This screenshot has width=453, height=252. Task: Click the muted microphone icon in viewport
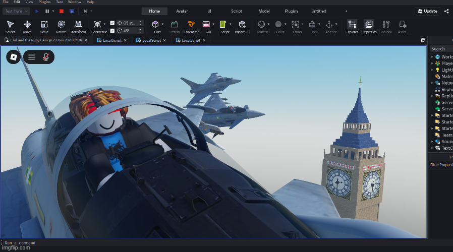click(x=46, y=57)
